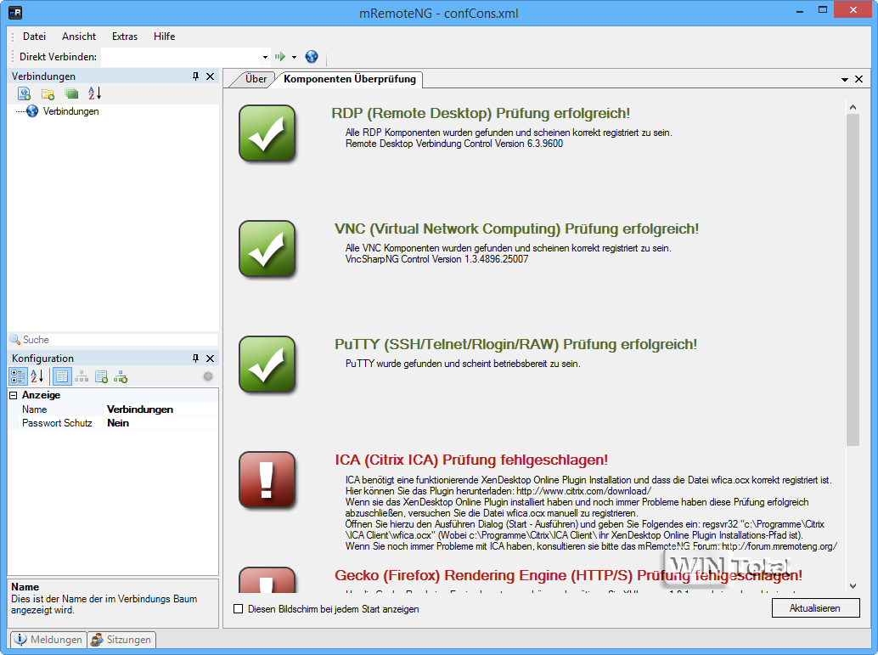The width and height of the screenshot is (878, 655).
Task: Click the VNC check success icon
Action: 267,249
